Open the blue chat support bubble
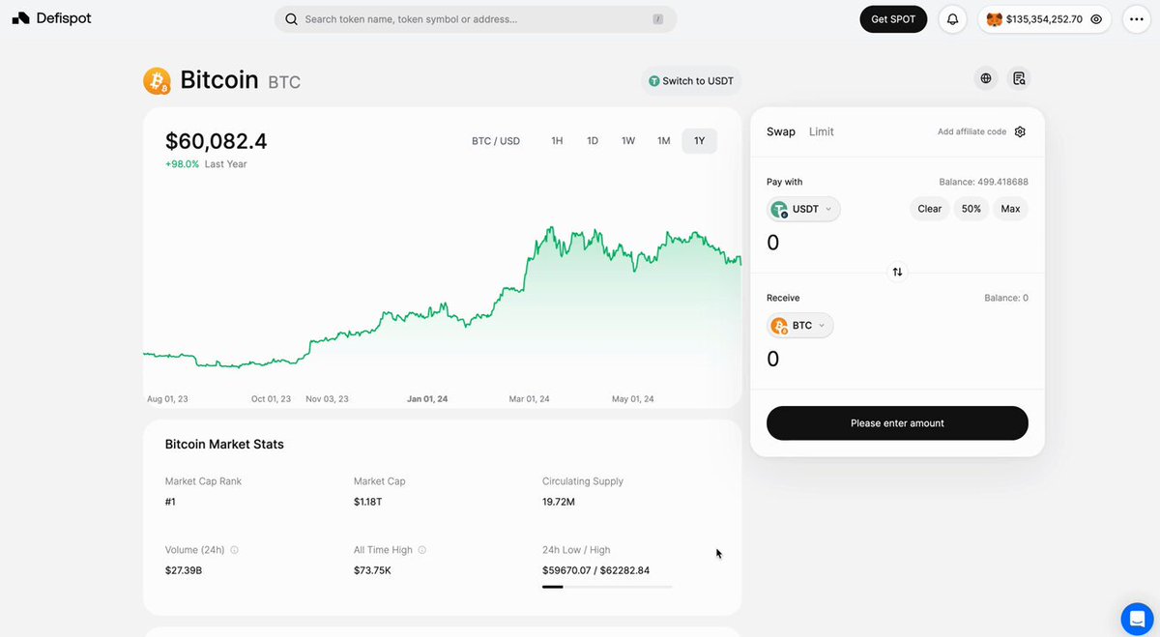 1137,619
